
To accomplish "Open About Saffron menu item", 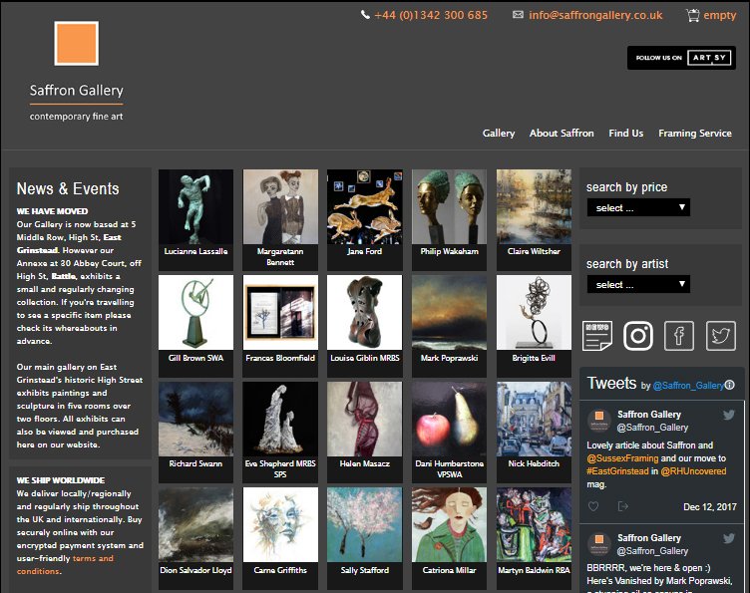I will click(x=562, y=134).
